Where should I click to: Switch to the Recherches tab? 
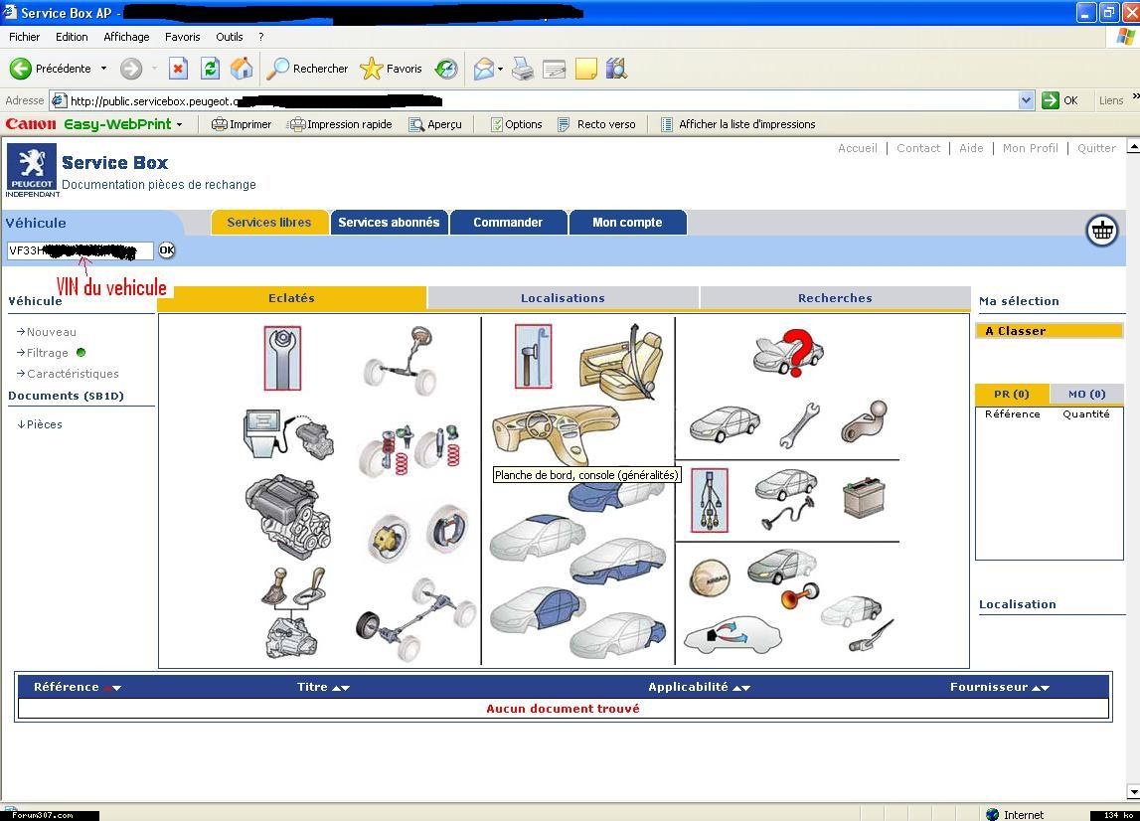(835, 297)
